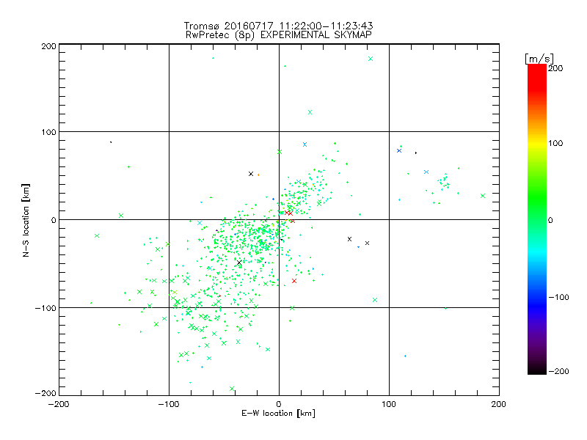Click the dark blue X marker near E-W 110 km
The image size is (587, 440).
(x=399, y=151)
